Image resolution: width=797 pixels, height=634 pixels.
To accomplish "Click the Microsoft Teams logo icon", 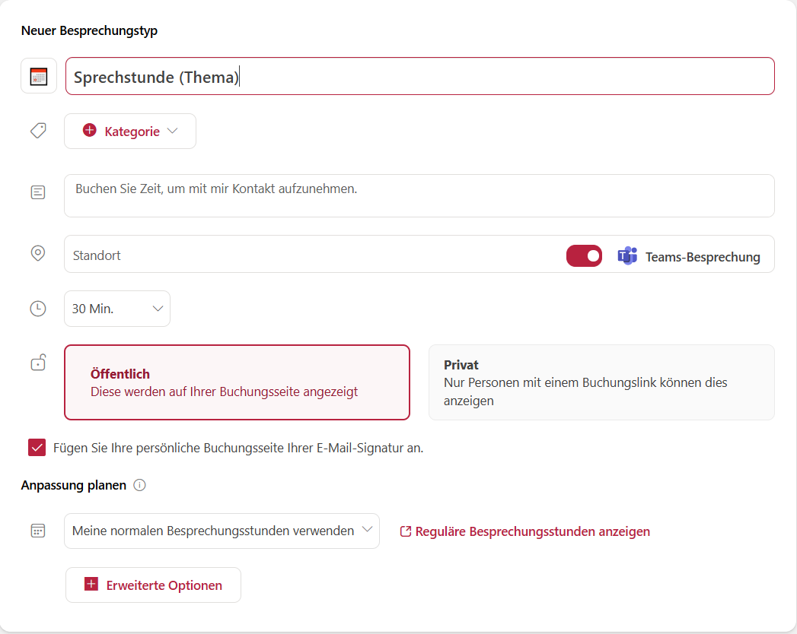I will coord(627,256).
